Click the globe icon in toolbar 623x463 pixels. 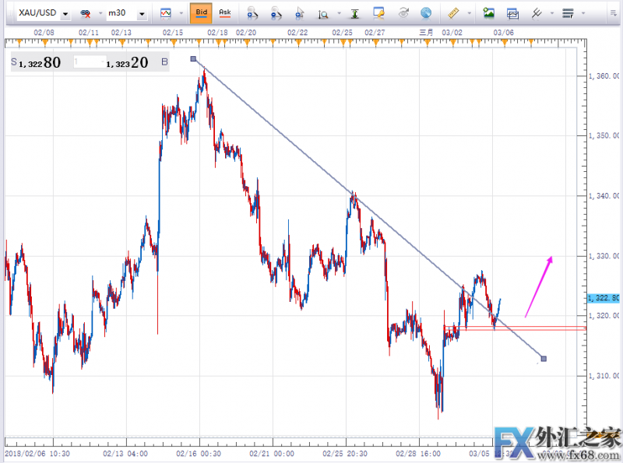pos(426,13)
